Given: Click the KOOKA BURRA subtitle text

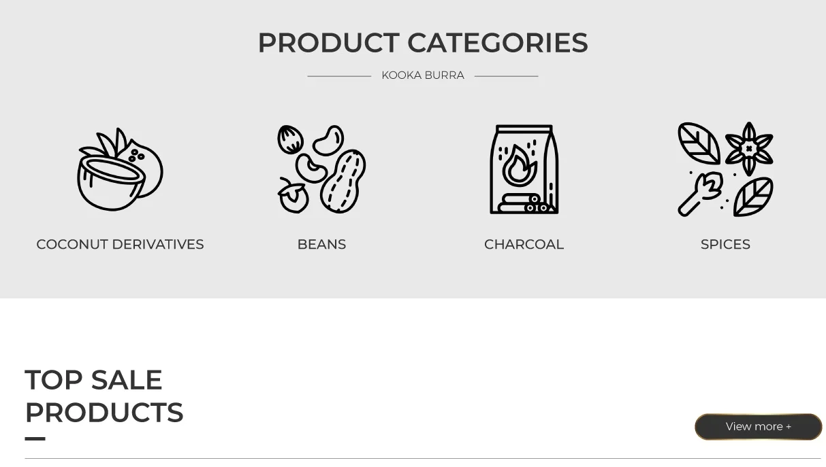Looking at the screenshot, I should (x=422, y=75).
